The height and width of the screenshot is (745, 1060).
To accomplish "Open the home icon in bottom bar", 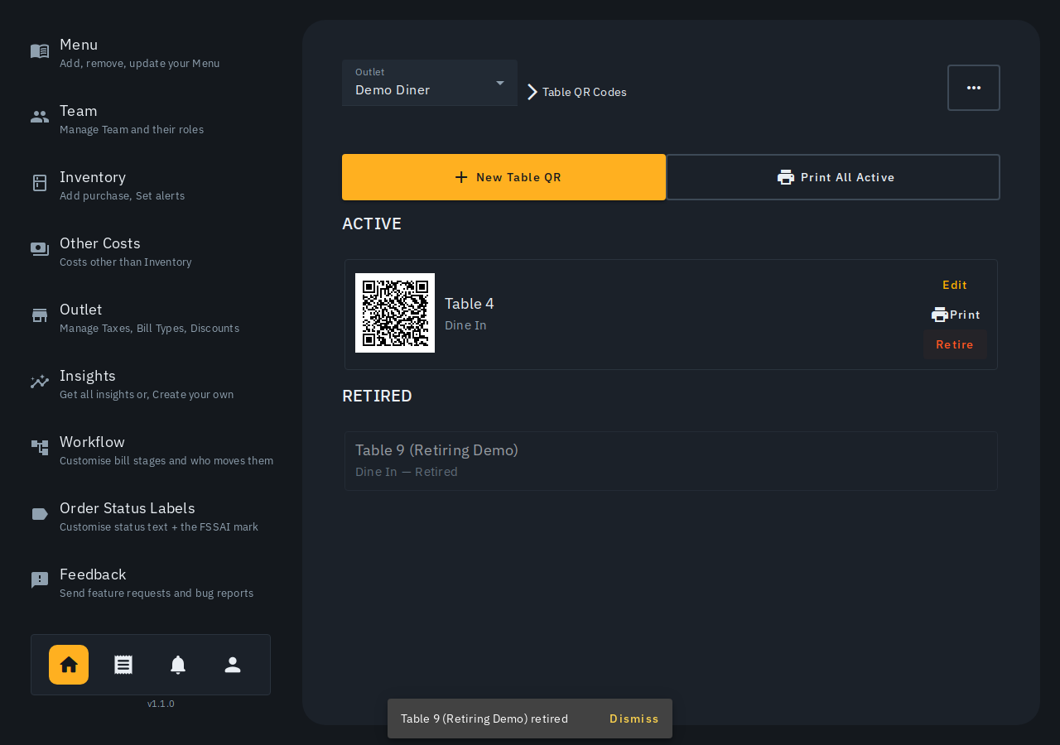I will tap(69, 665).
